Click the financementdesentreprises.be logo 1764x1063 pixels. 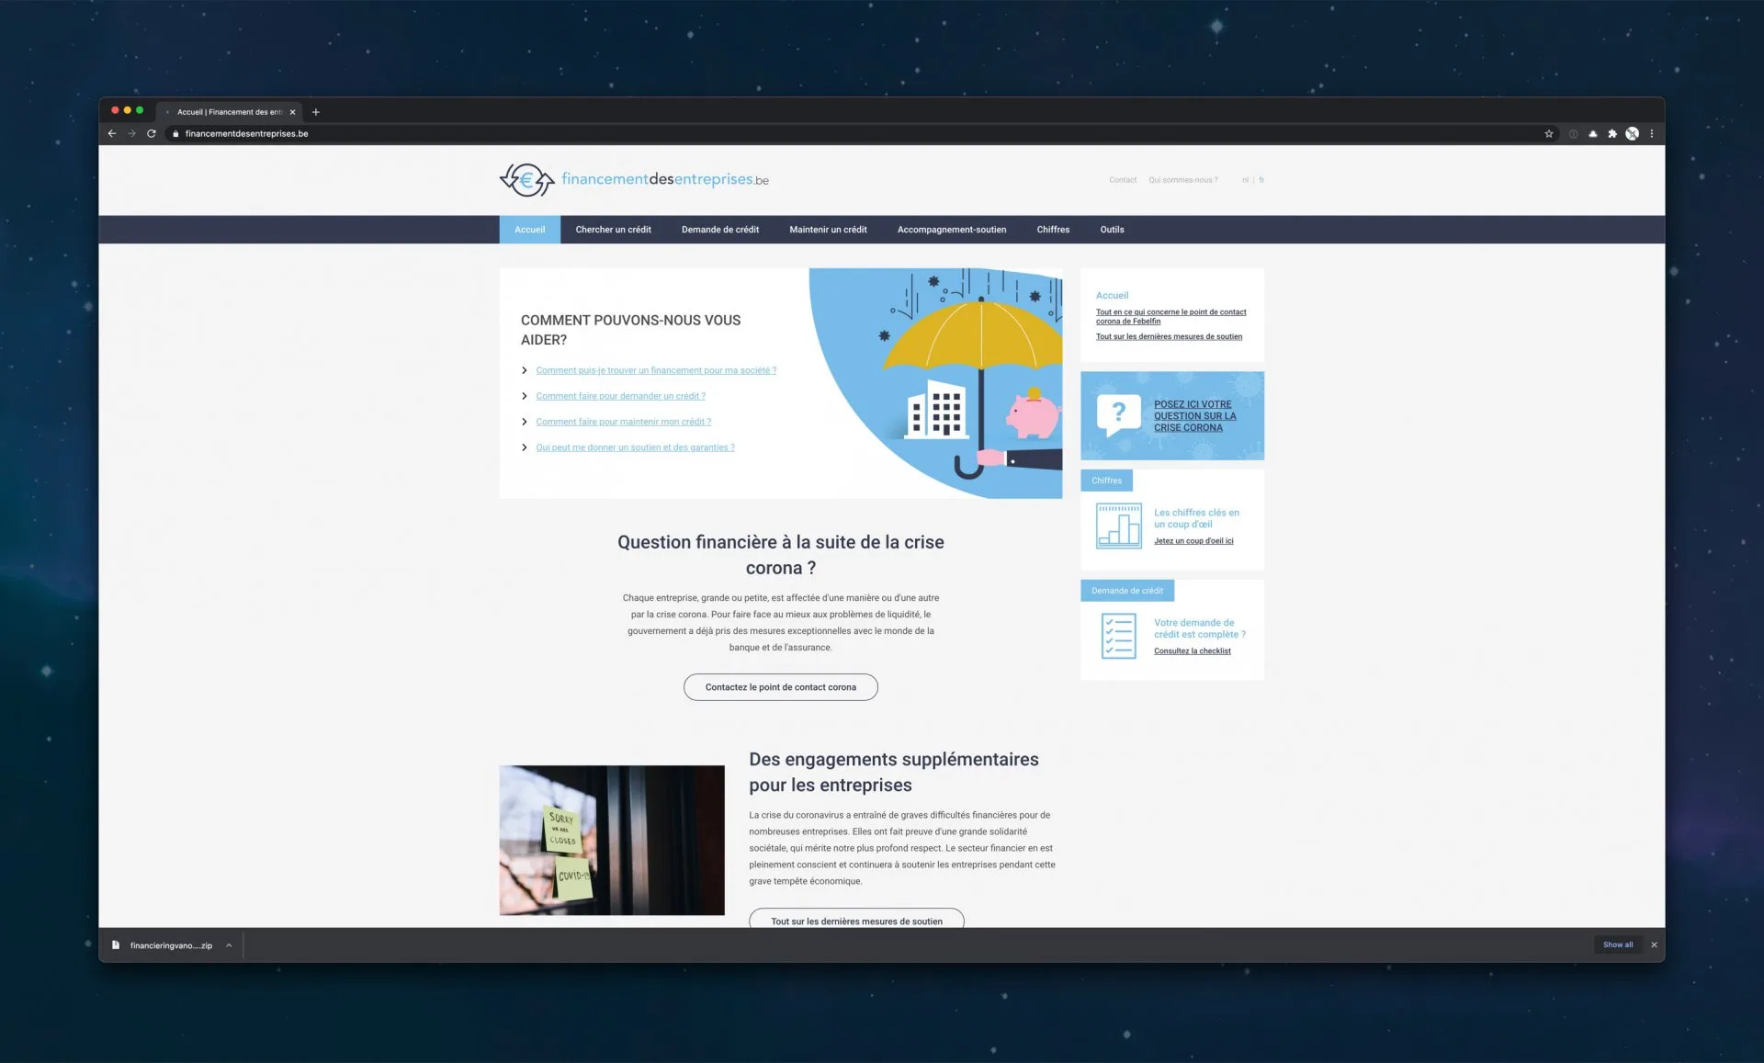(634, 179)
